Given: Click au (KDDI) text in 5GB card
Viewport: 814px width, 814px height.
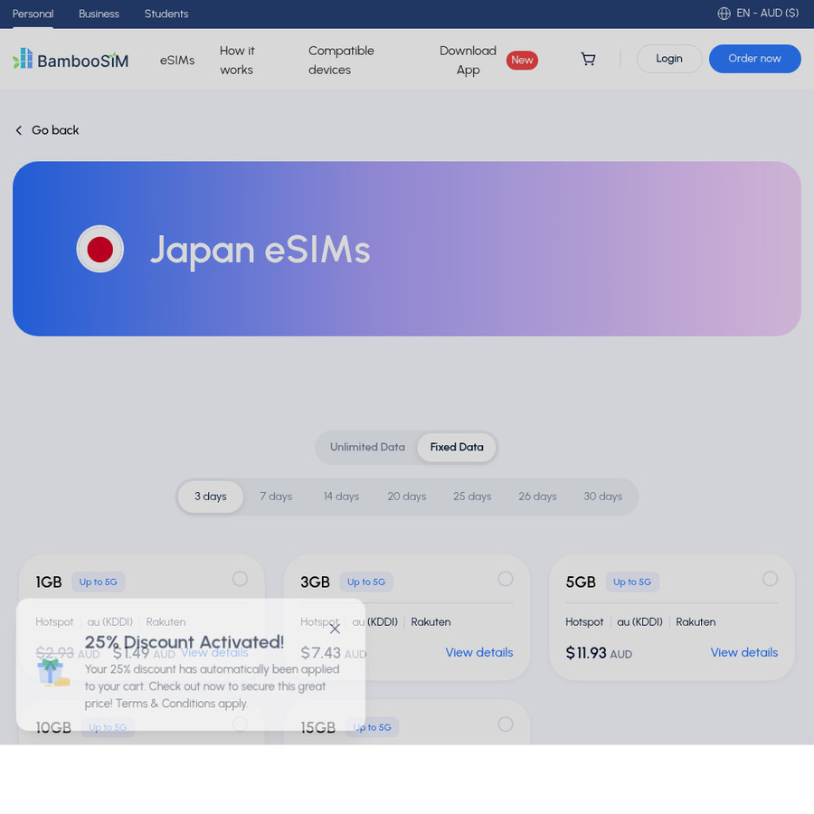Looking at the screenshot, I should 639,622.
